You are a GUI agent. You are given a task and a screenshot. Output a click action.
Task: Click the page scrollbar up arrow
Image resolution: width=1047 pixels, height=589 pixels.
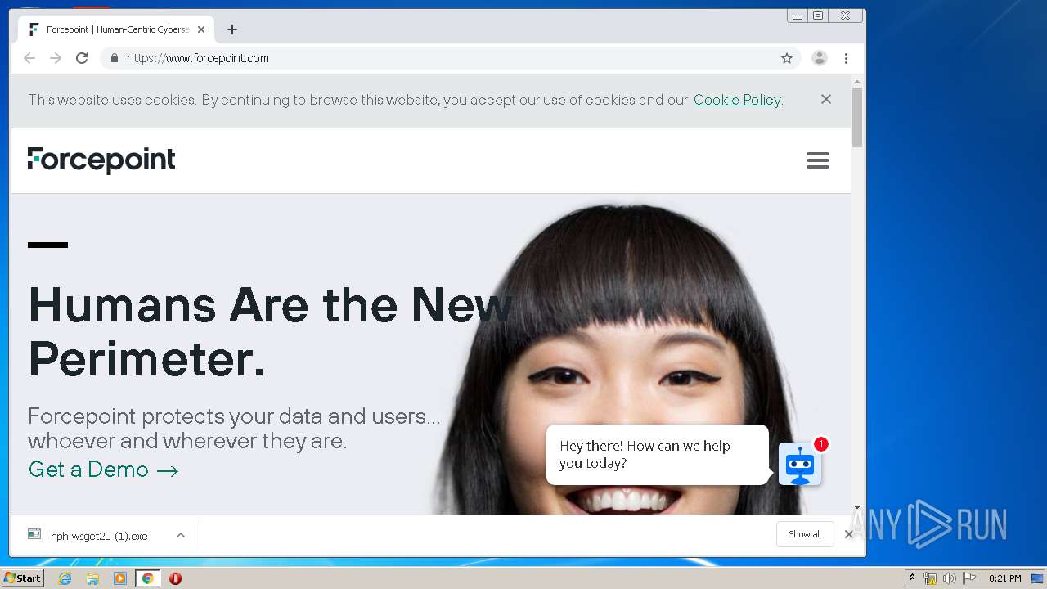click(857, 83)
